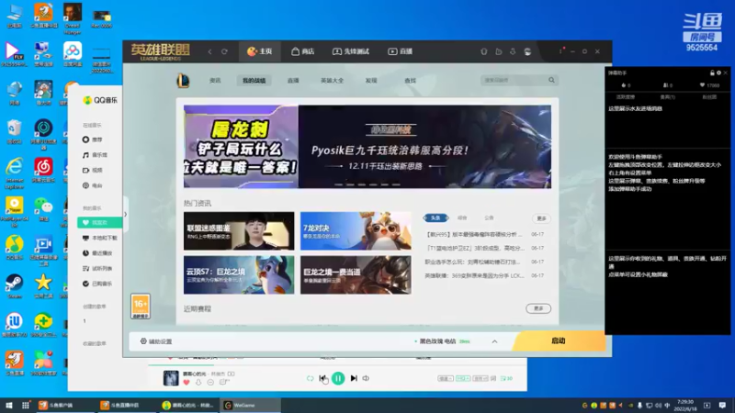The image size is (735, 413).
Task: Mute volume in QQ音乐 player
Action: pos(366,378)
